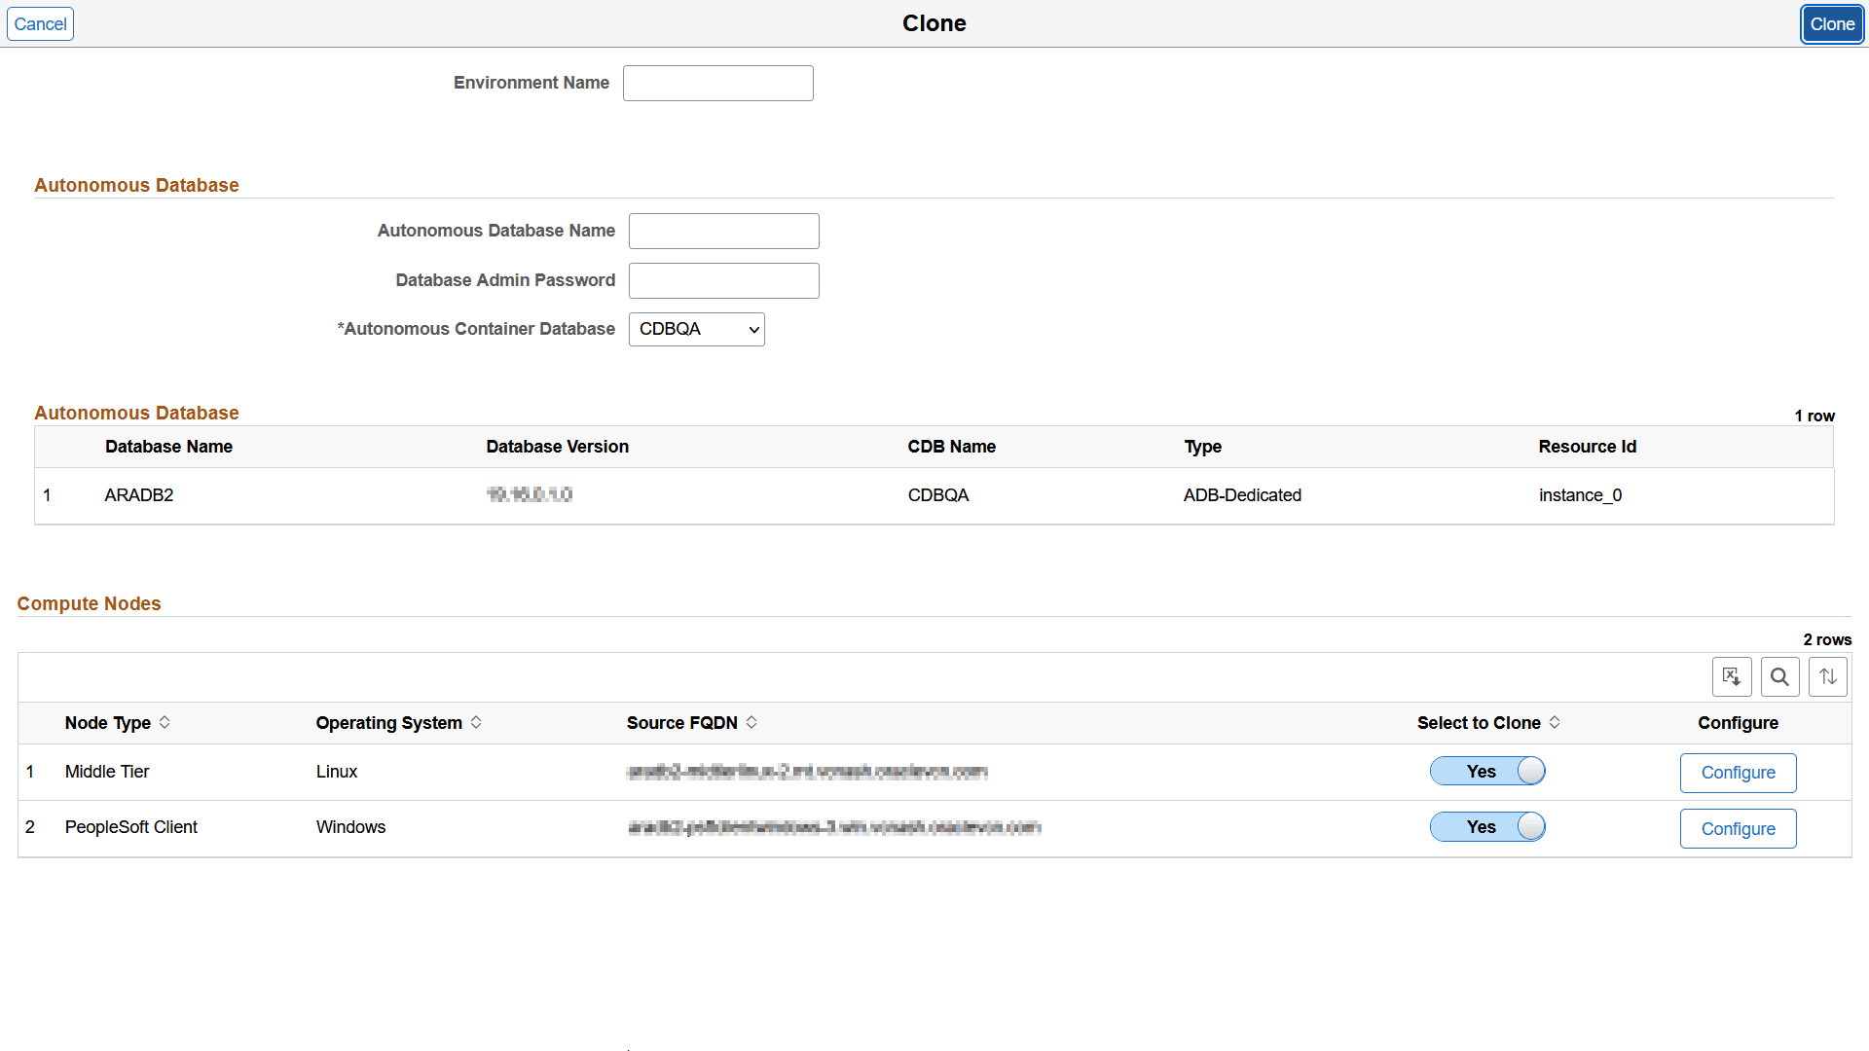Download the Compute Nodes grid to Excel
Screen dimensions: 1869x1051
(1732, 676)
